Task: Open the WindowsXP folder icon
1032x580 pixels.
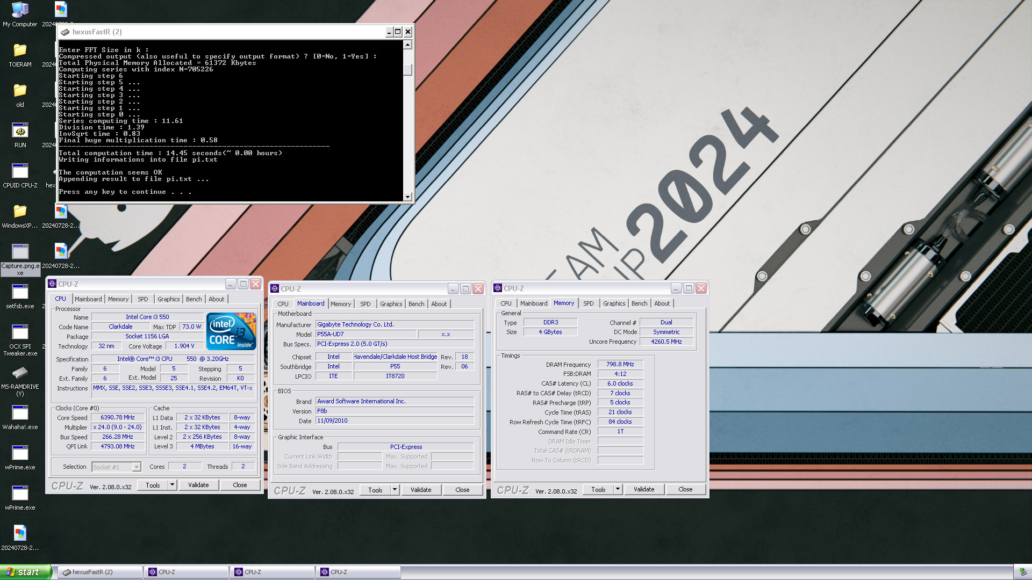Action: pyautogui.click(x=20, y=216)
